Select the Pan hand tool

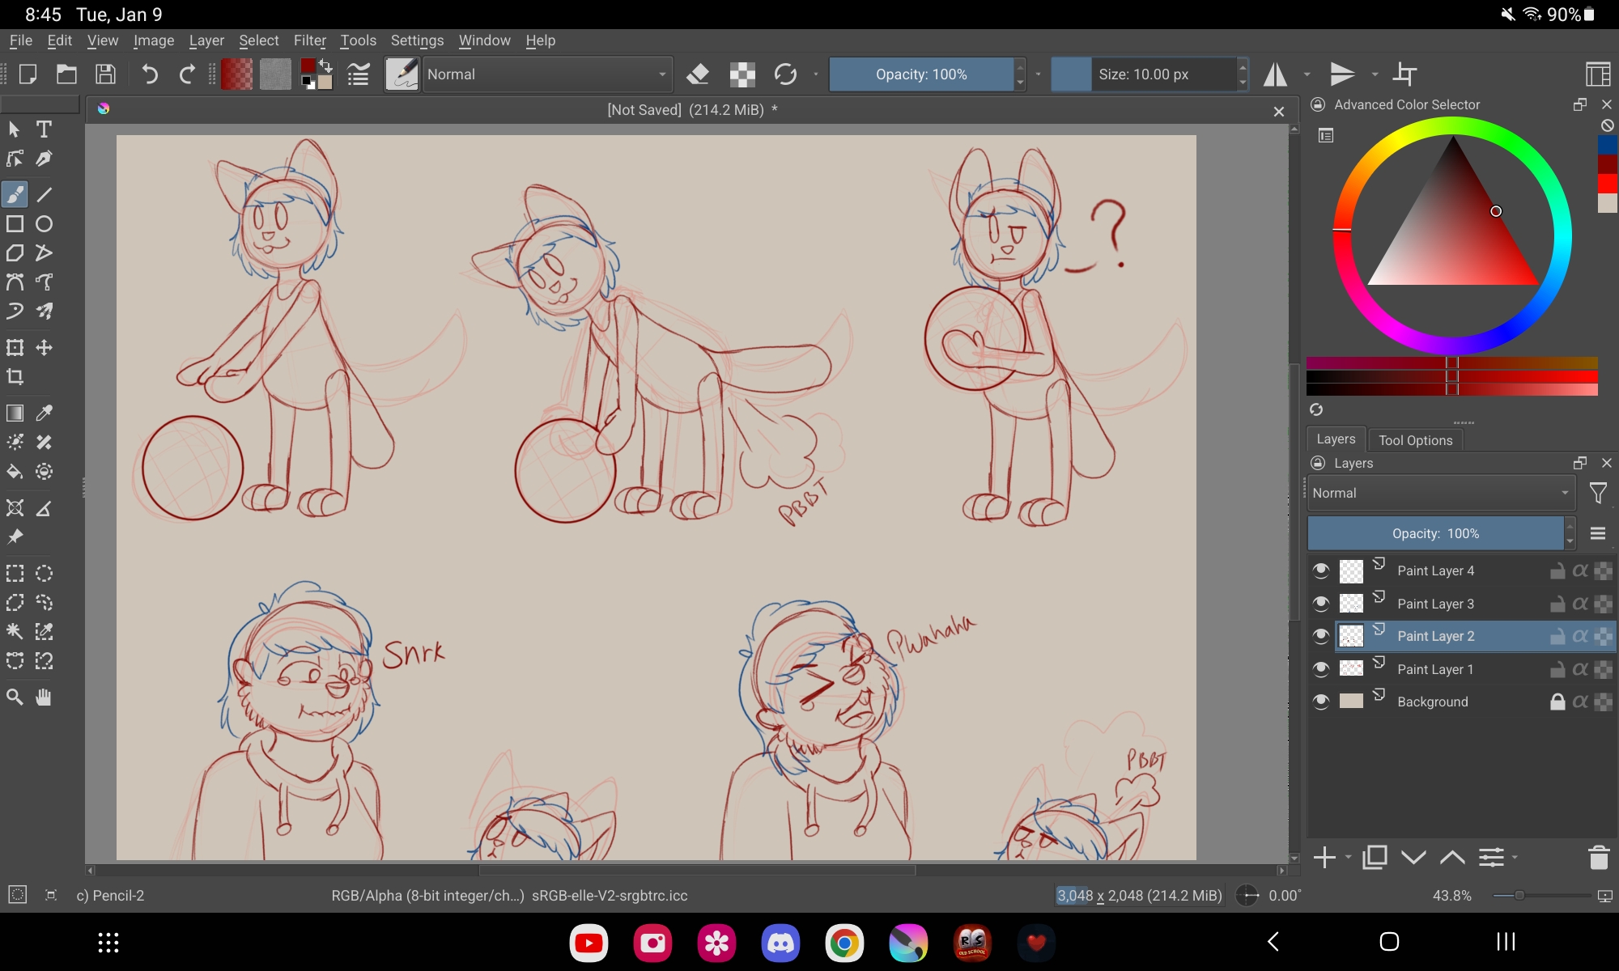coord(44,697)
